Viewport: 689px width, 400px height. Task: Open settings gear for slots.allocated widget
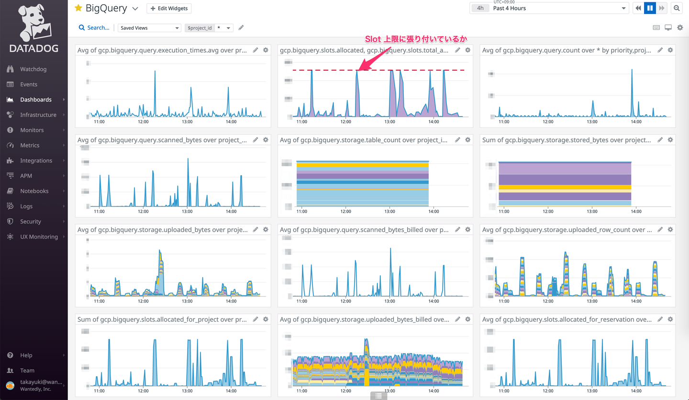468,50
